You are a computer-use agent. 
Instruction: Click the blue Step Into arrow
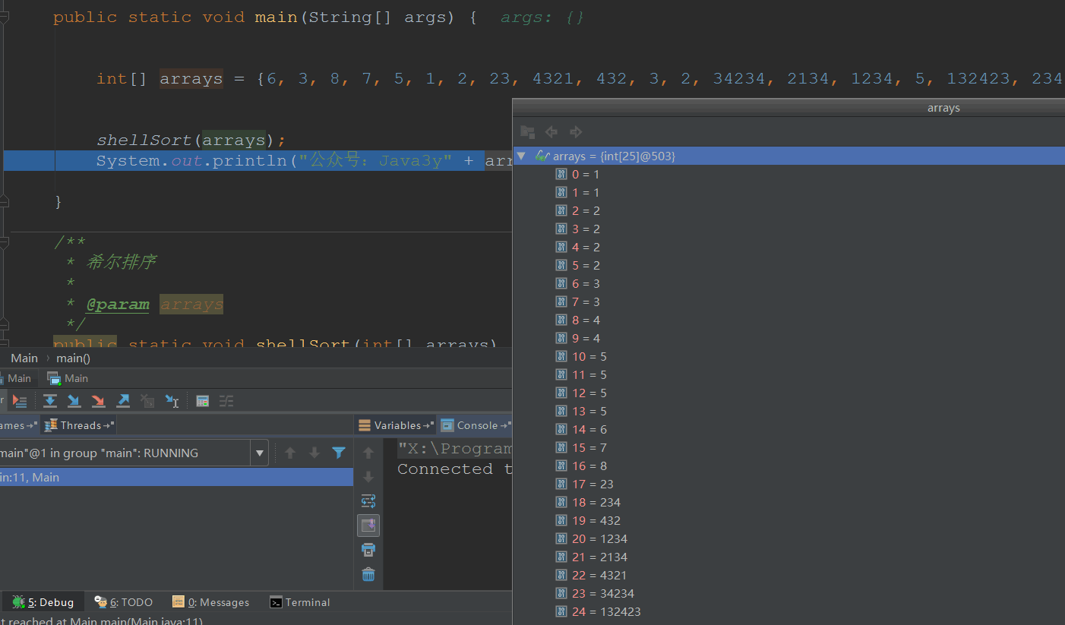74,401
